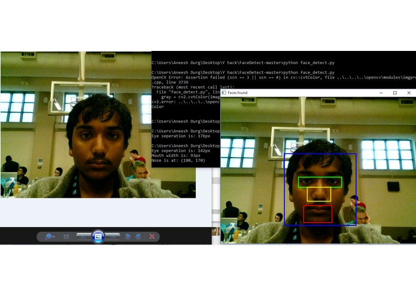Click the '.cpp, line 3739' text

[170, 82]
